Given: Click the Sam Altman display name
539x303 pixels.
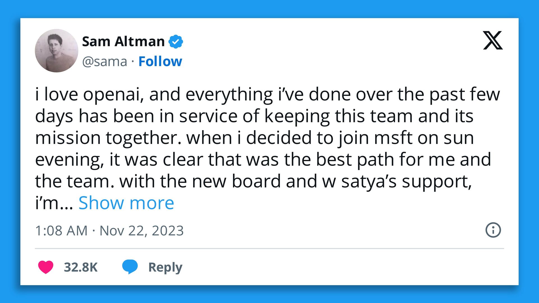Looking at the screenshot, I should coord(123,42).
